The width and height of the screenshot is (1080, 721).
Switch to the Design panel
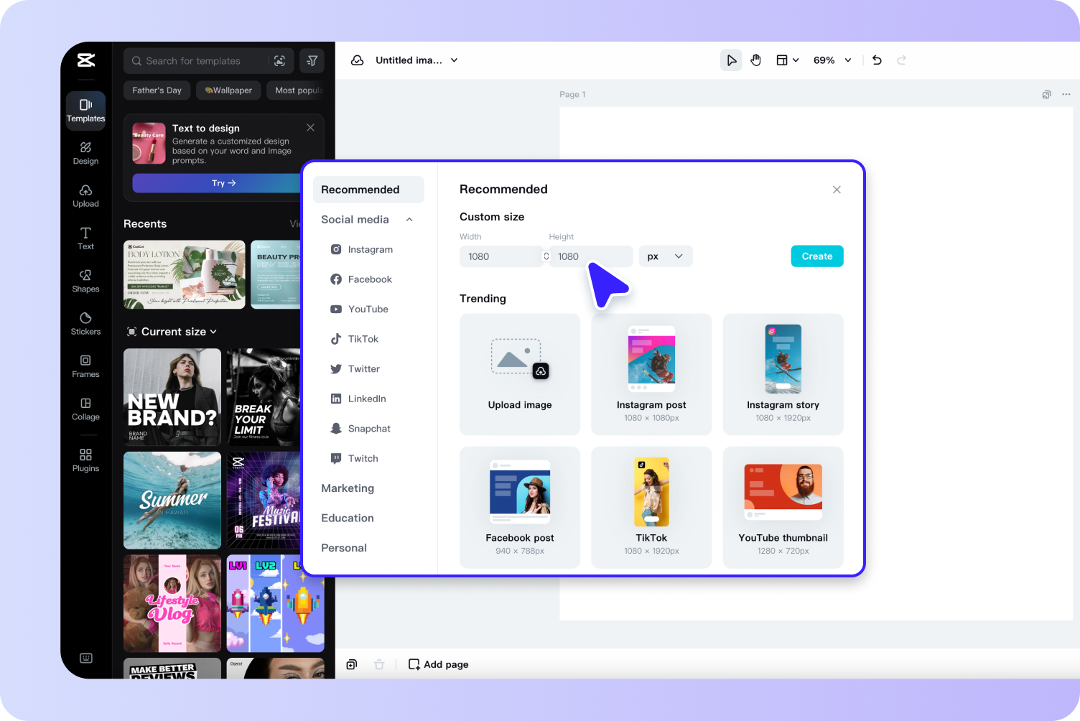85,153
